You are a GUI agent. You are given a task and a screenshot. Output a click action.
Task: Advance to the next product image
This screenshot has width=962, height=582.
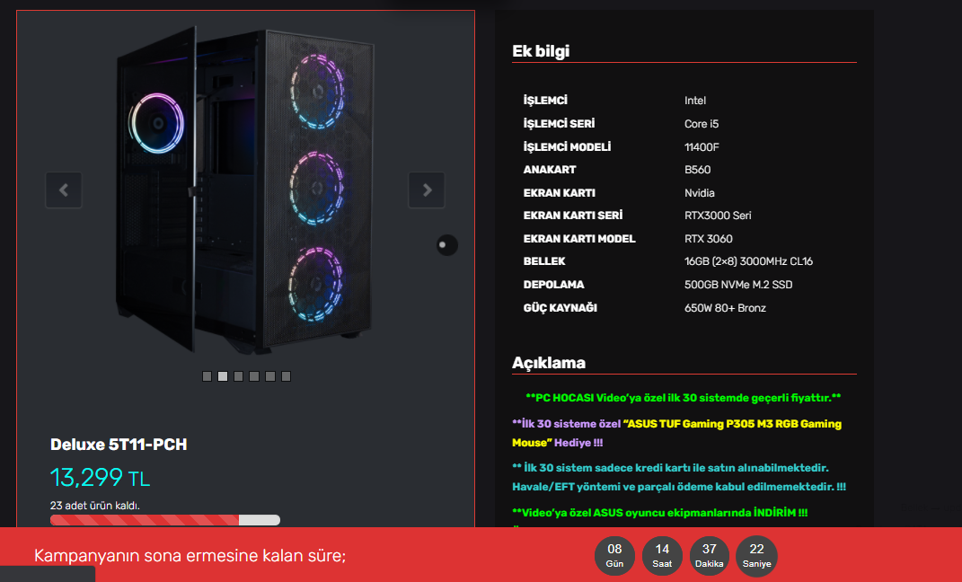[427, 190]
